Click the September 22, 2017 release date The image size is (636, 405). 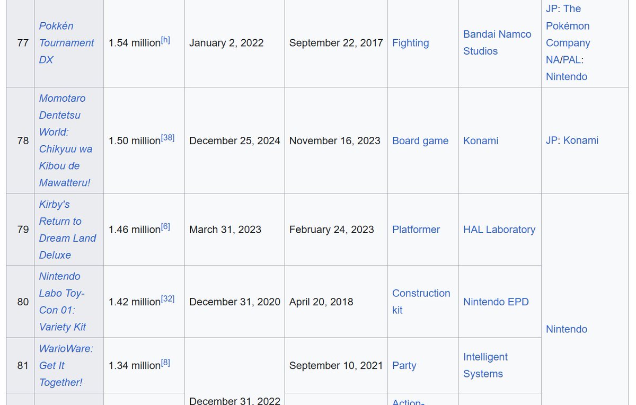tap(336, 43)
